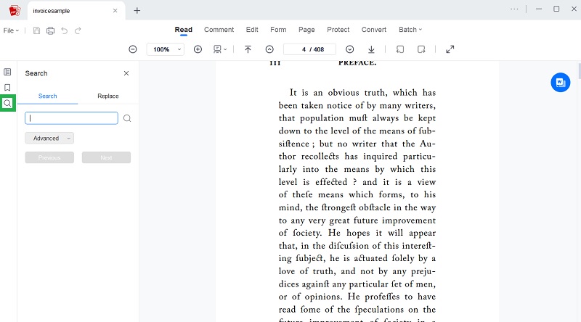
Task: Open the 100% zoom level dropdown
Action: coord(166,49)
